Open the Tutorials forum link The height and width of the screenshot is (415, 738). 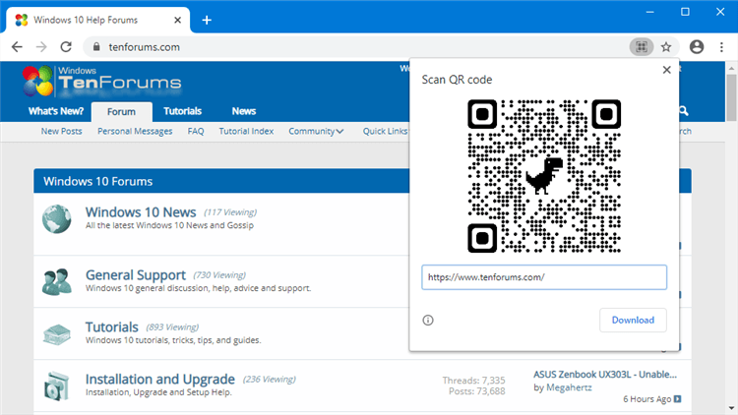pyautogui.click(x=111, y=327)
